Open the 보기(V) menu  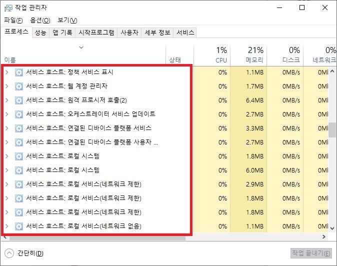67,20
